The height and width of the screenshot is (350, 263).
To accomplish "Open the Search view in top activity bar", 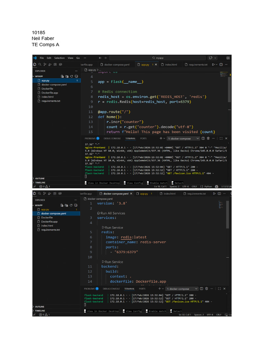I will pos(40,65).
